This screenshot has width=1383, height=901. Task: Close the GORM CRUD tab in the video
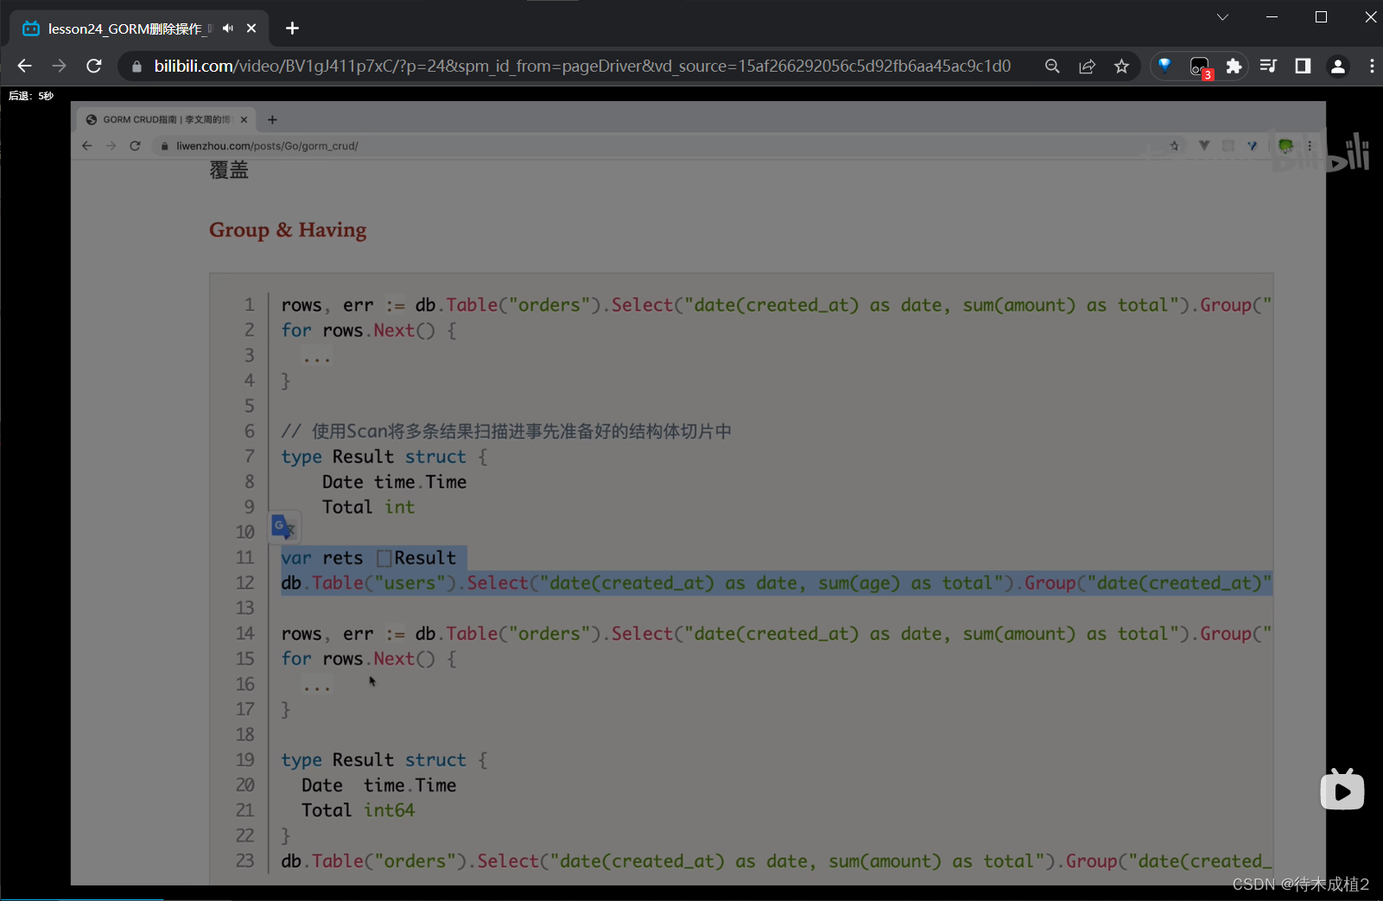click(x=244, y=120)
